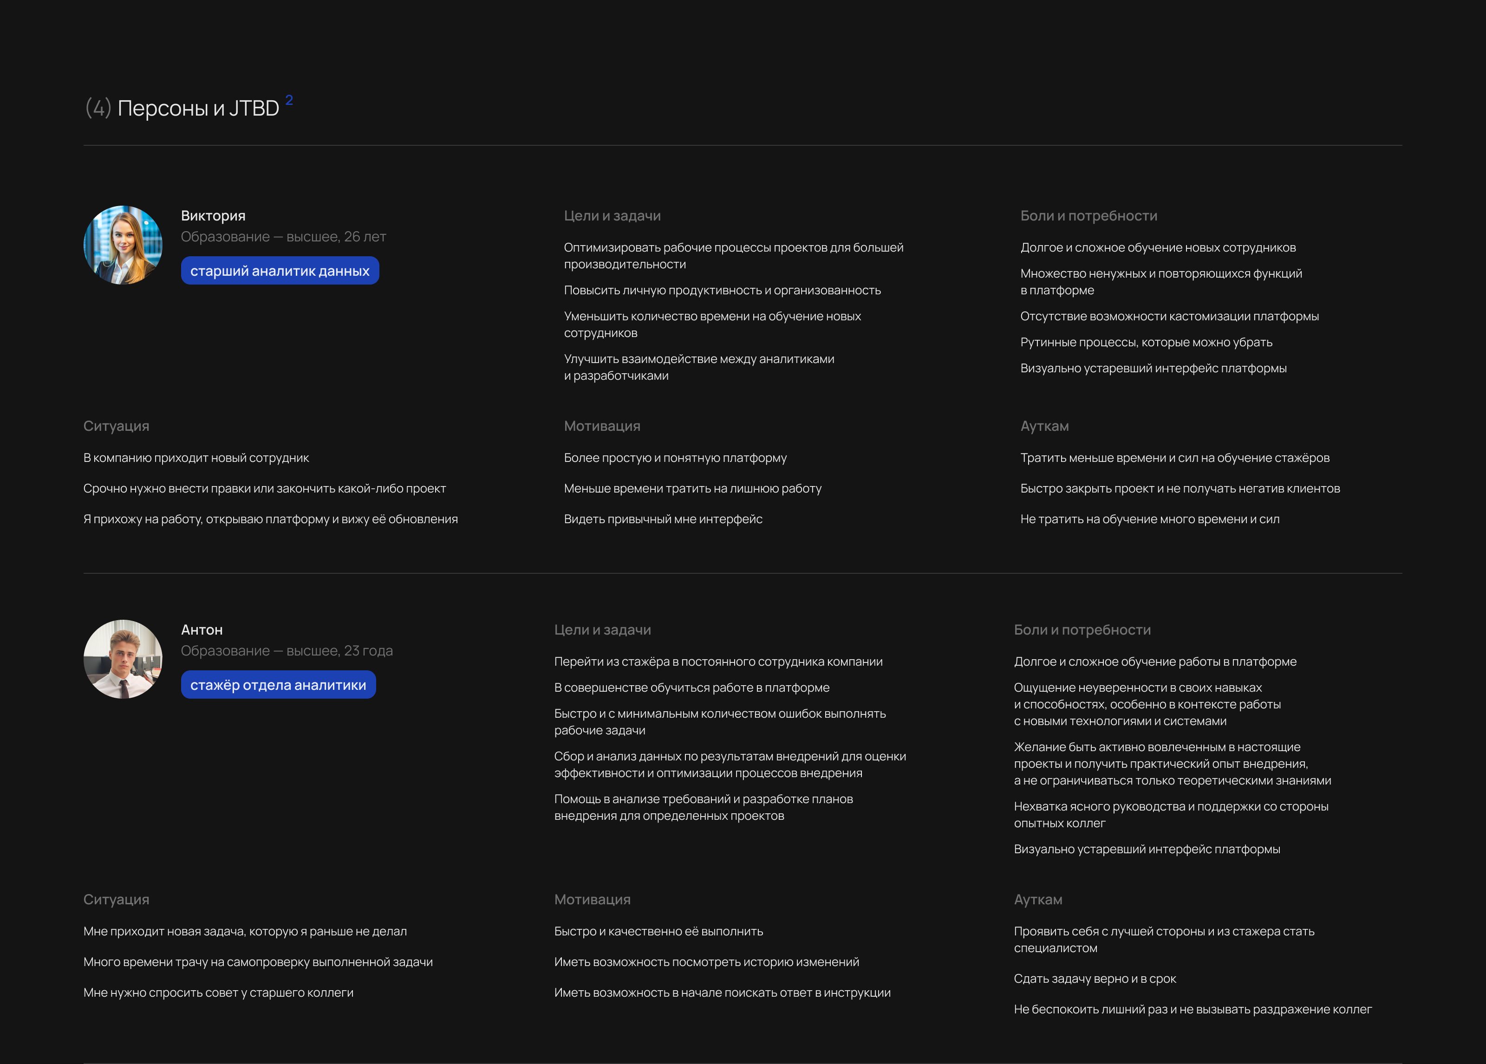
Task: Click 'В компанию приходит новый сотрудник' line
Action: pyautogui.click(x=196, y=458)
